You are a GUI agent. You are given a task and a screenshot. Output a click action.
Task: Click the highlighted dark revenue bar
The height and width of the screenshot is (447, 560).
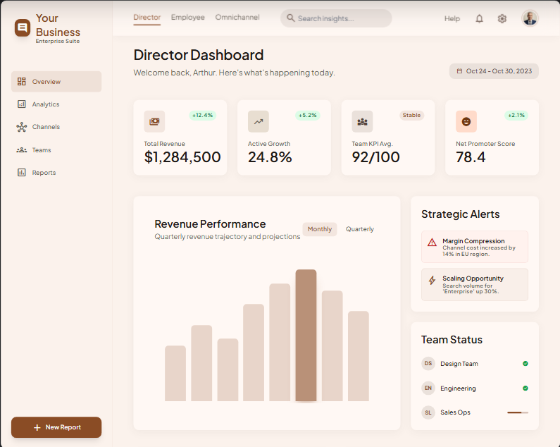[x=306, y=336]
